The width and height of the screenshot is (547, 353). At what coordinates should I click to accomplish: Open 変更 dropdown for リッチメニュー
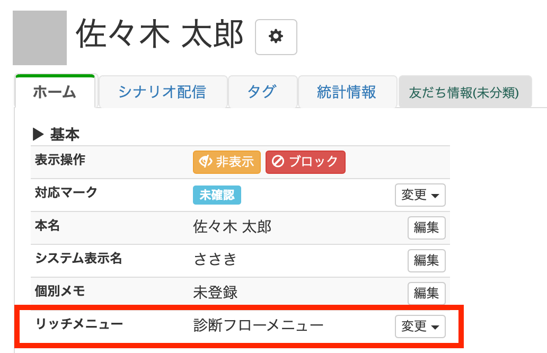coord(420,326)
